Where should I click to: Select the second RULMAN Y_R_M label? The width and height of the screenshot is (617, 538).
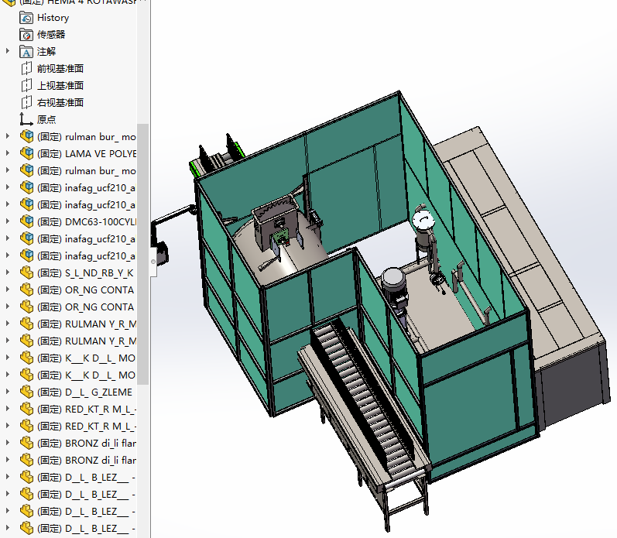(x=87, y=341)
